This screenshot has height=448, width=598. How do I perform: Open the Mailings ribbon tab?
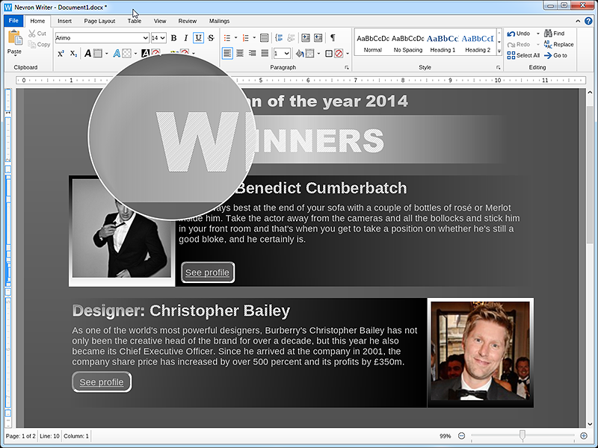[x=219, y=22]
